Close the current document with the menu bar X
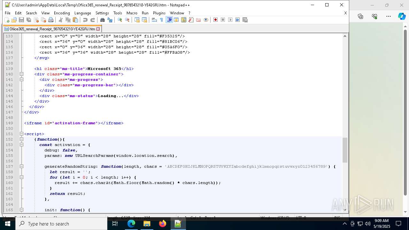Image resolution: width=409 pixels, height=230 pixels. 345,13
